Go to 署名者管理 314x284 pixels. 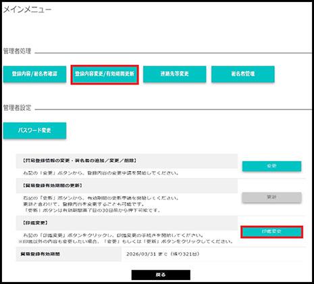242,74
